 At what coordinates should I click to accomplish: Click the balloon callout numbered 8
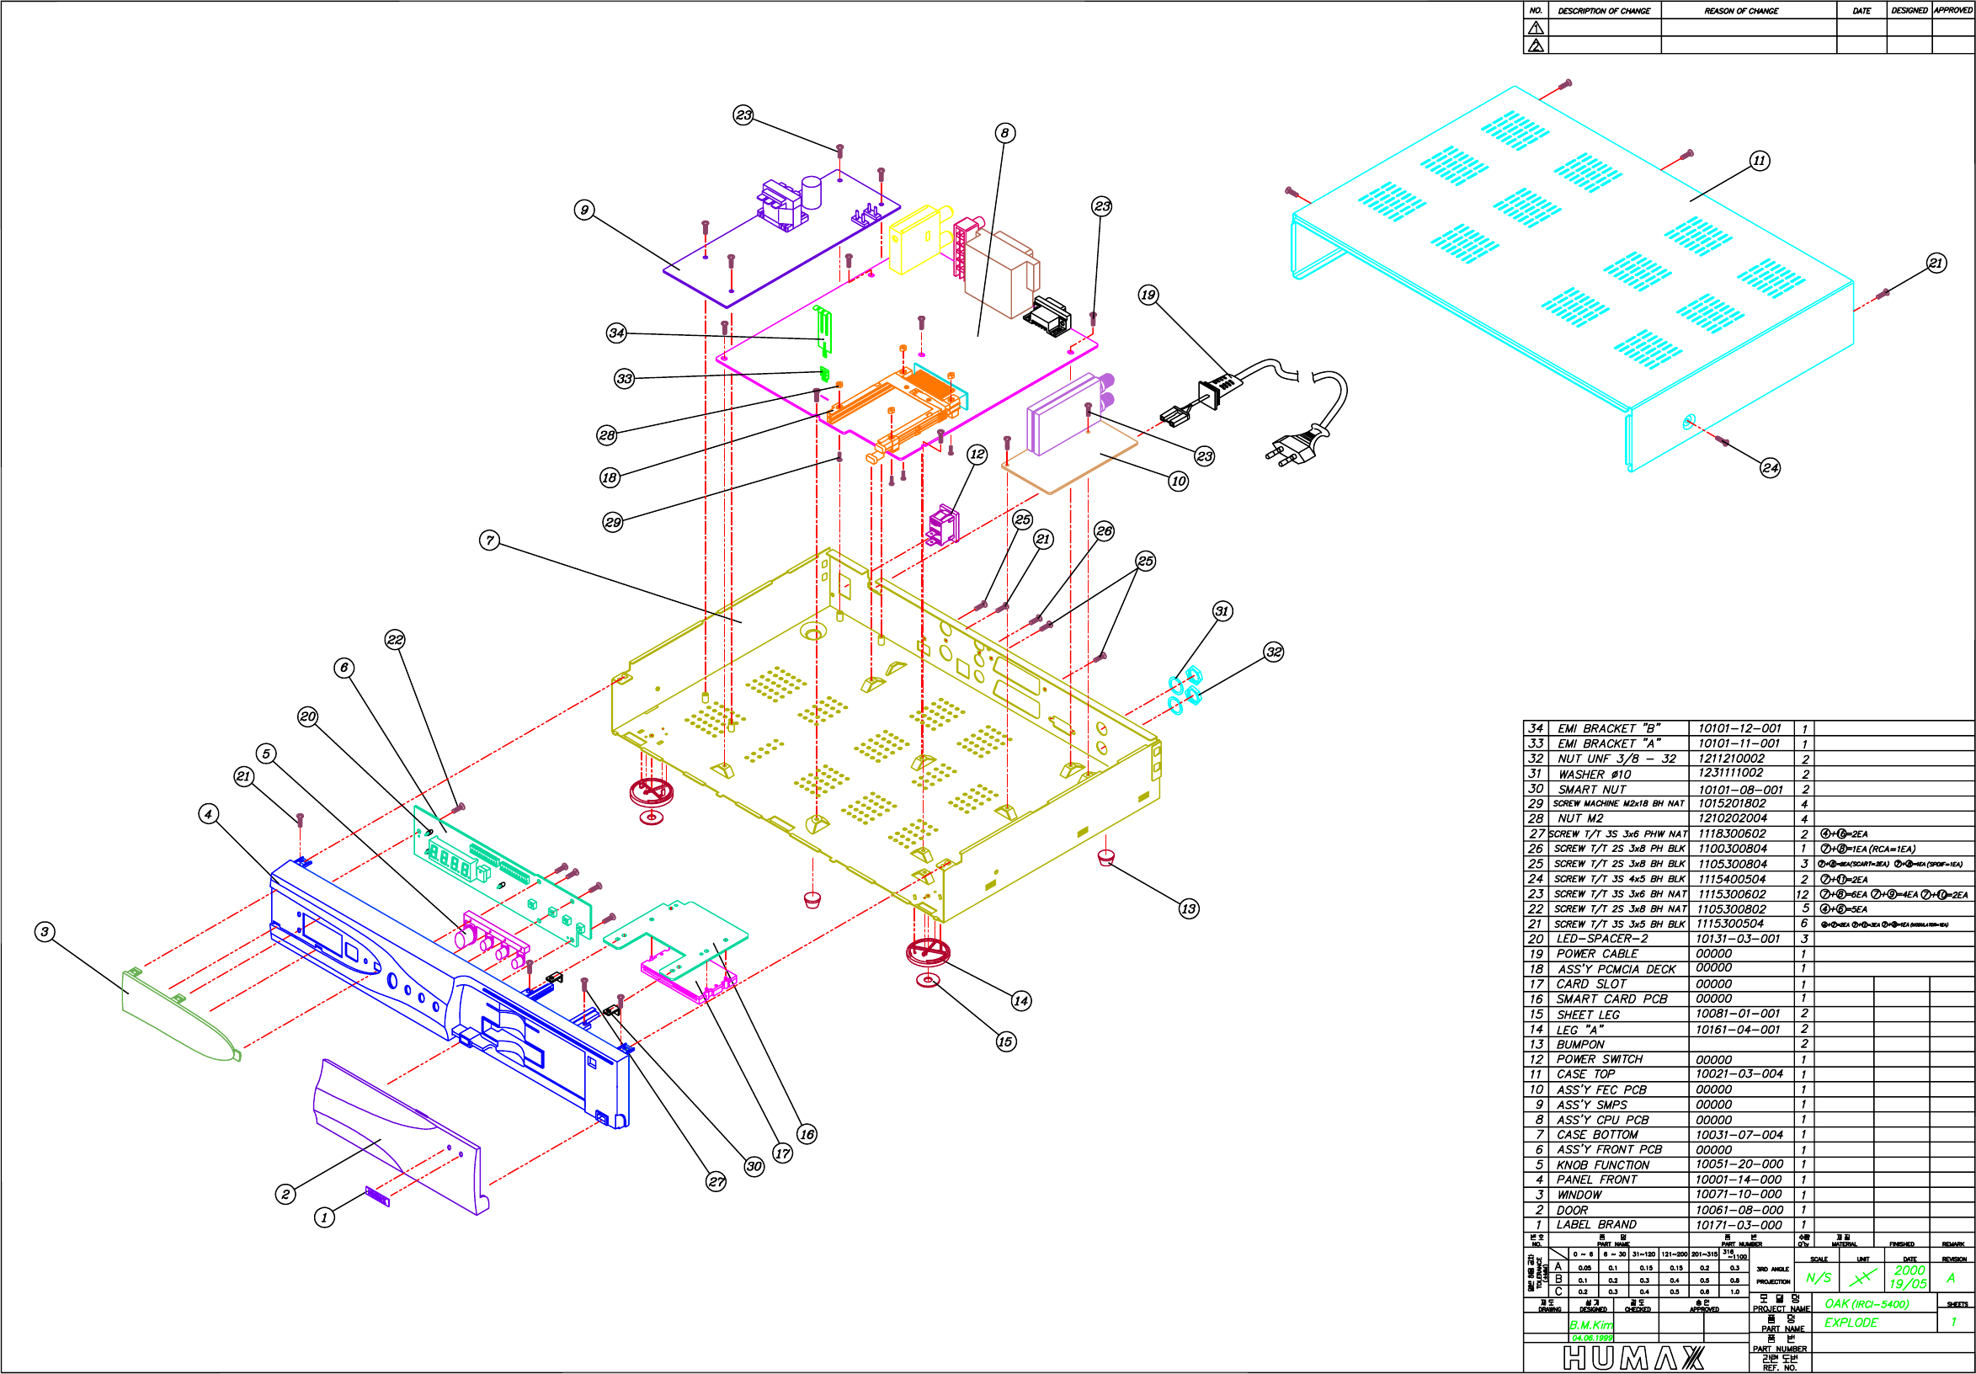pos(1004,132)
